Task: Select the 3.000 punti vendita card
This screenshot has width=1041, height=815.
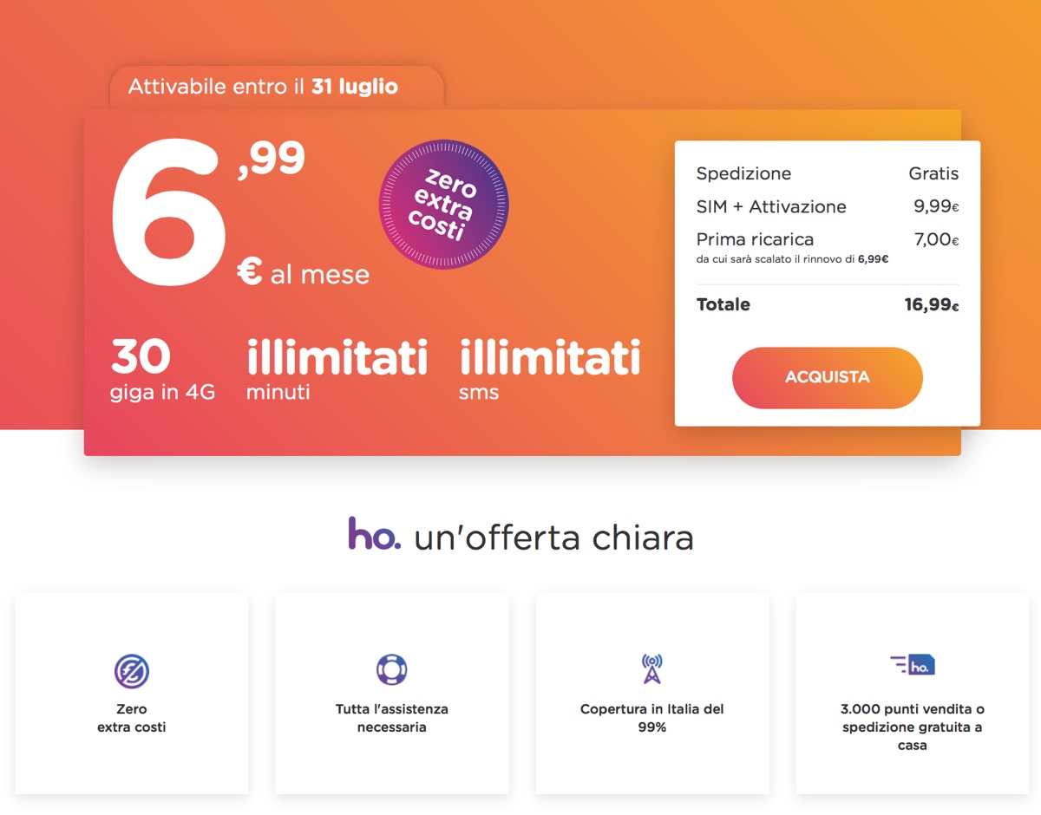Action: pos(912,694)
